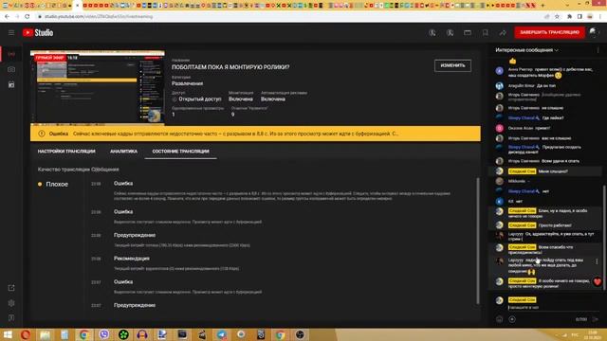Click the bookmark highlight icon in header

tap(485, 33)
